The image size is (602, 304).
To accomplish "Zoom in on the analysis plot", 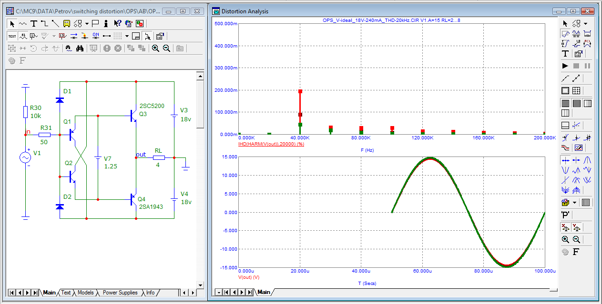I will tap(565, 240).
